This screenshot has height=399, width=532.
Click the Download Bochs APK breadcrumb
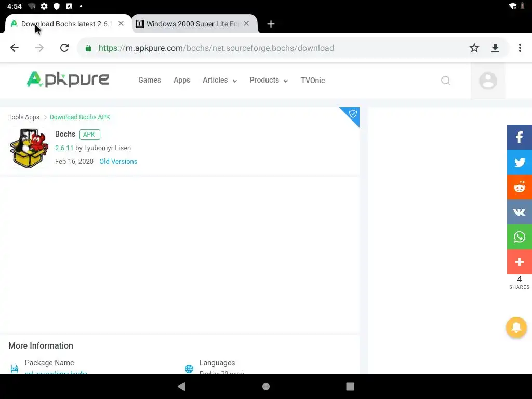pyautogui.click(x=79, y=117)
